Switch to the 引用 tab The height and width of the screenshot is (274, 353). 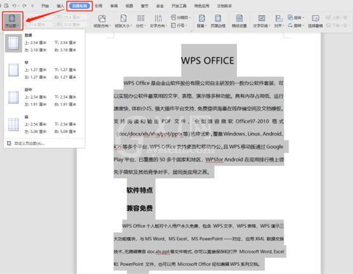click(x=98, y=6)
